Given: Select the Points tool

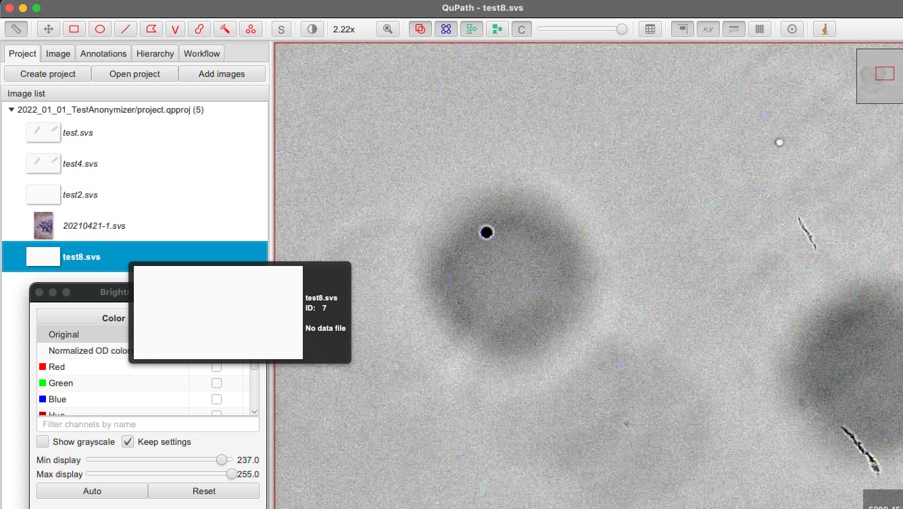Looking at the screenshot, I should click(251, 29).
